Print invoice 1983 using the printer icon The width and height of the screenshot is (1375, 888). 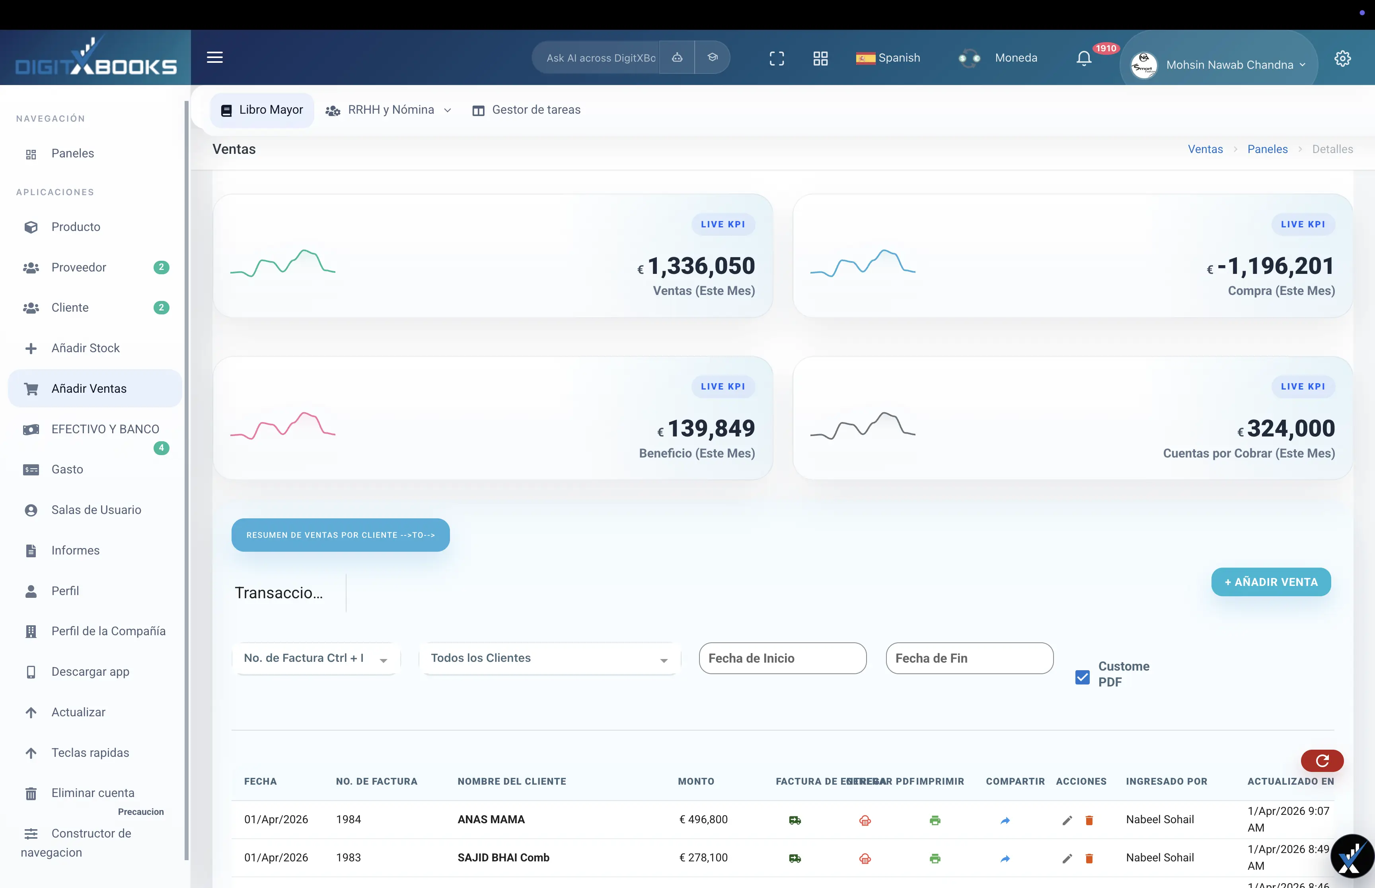pyautogui.click(x=935, y=858)
